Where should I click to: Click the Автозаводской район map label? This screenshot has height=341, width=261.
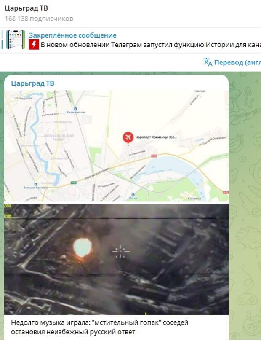pos(59,137)
